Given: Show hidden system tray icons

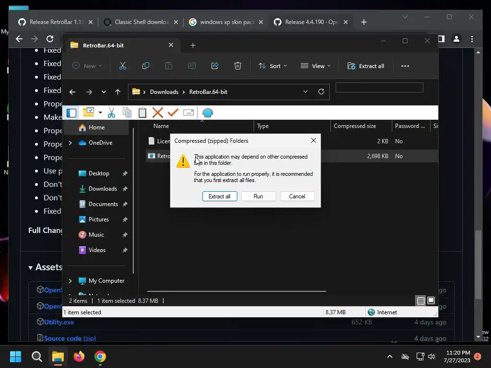Looking at the screenshot, I should click(389, 356).
